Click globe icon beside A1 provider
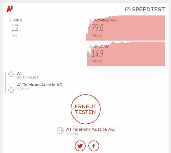Screen dimensions: 171x153 (x=11, y=74)
